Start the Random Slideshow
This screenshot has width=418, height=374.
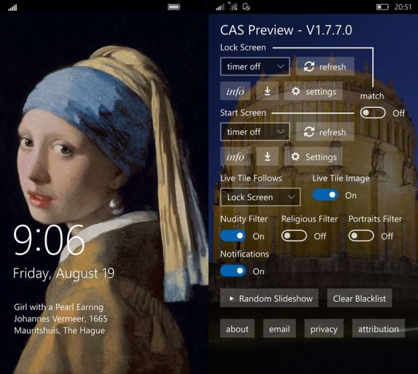tap(269, 298)
